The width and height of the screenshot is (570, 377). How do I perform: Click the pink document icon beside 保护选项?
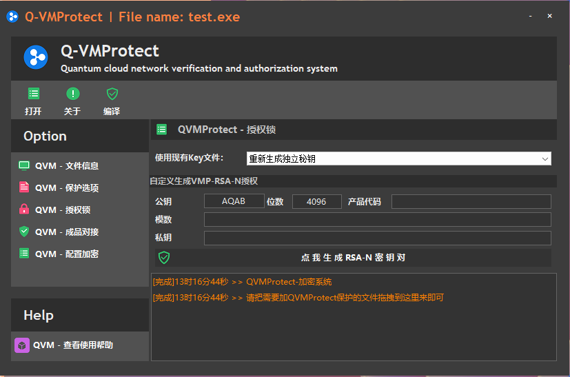click(24, 187)
